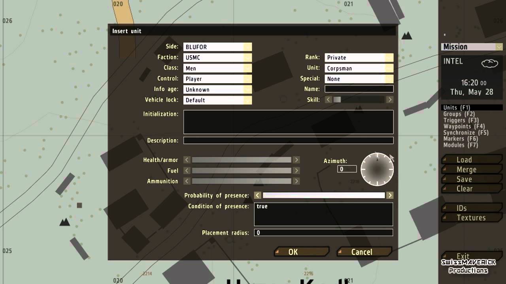Click the Ammunition slider bar
The image size is (506, 284).
coord(242,181)
